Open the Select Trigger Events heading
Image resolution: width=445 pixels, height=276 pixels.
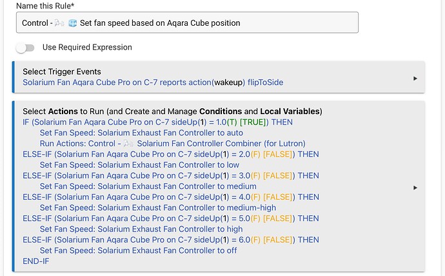pos(62,72)
